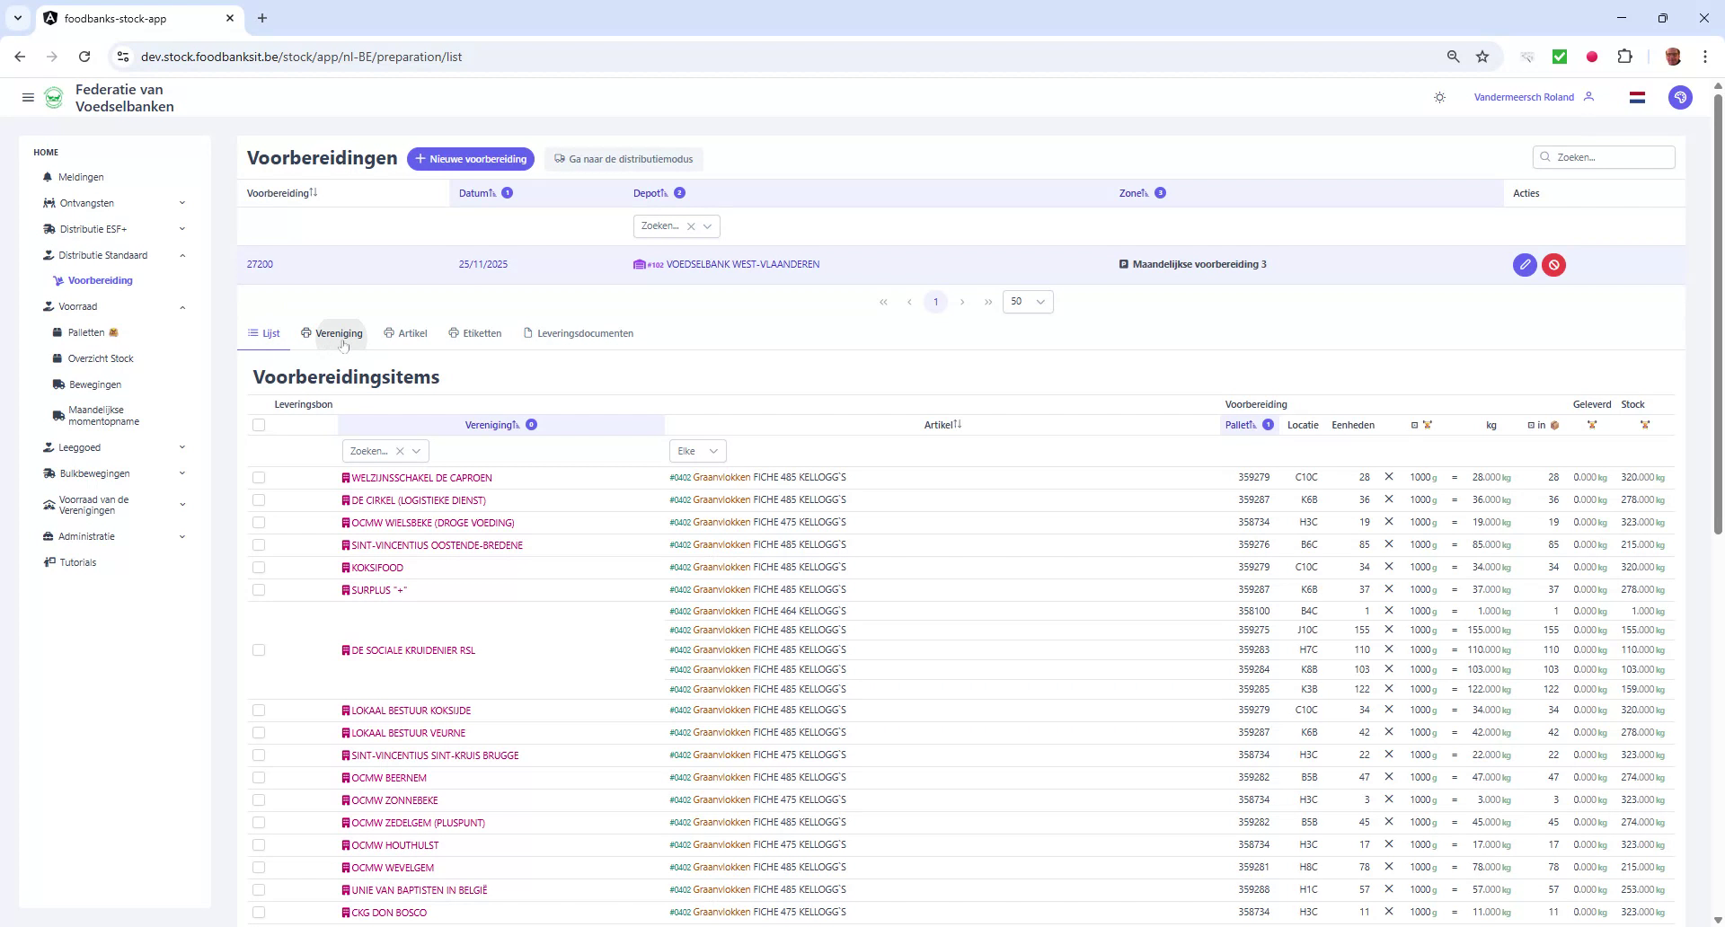Image resolution: width=1725 pixels, height=927 pixels.
Task: Click the Meldingen bell icon
Action: [x=47, y=177]
